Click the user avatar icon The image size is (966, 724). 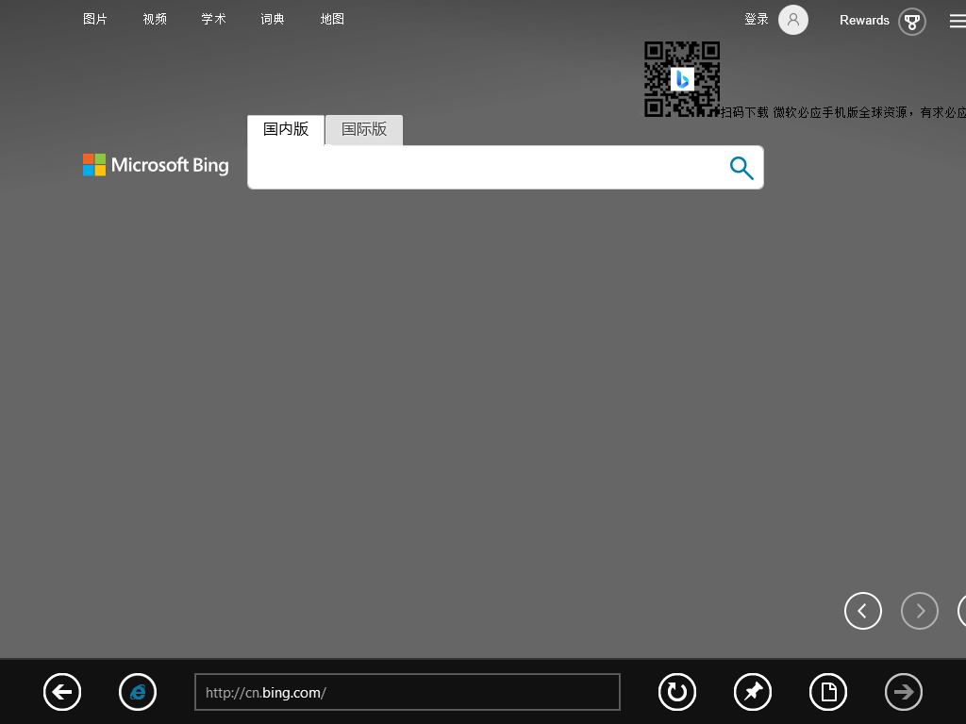point(792,20)
